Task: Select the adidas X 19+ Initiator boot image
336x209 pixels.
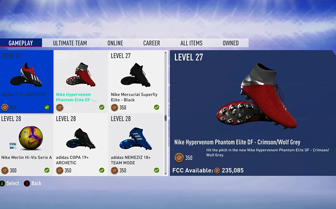Action: pyautogui.click(x=26, y=75)
